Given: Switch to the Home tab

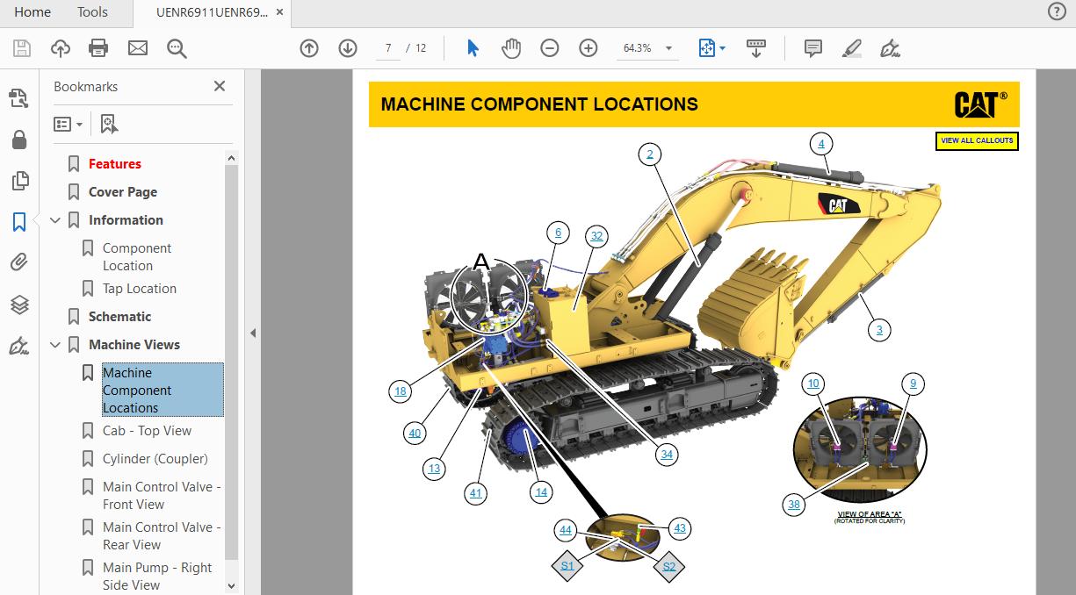Looking at the screenshot, I should pos(32,11).
